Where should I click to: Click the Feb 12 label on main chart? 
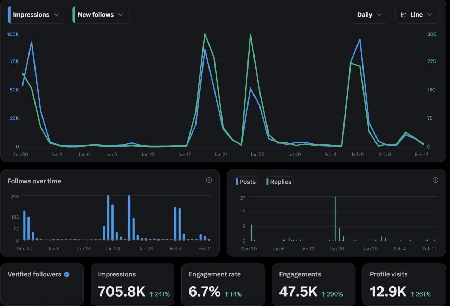point(422,155)
